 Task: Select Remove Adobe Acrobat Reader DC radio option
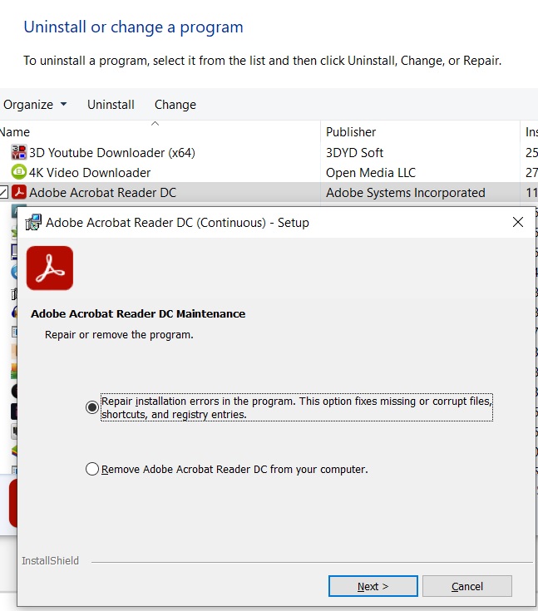[x=92, y=469]
